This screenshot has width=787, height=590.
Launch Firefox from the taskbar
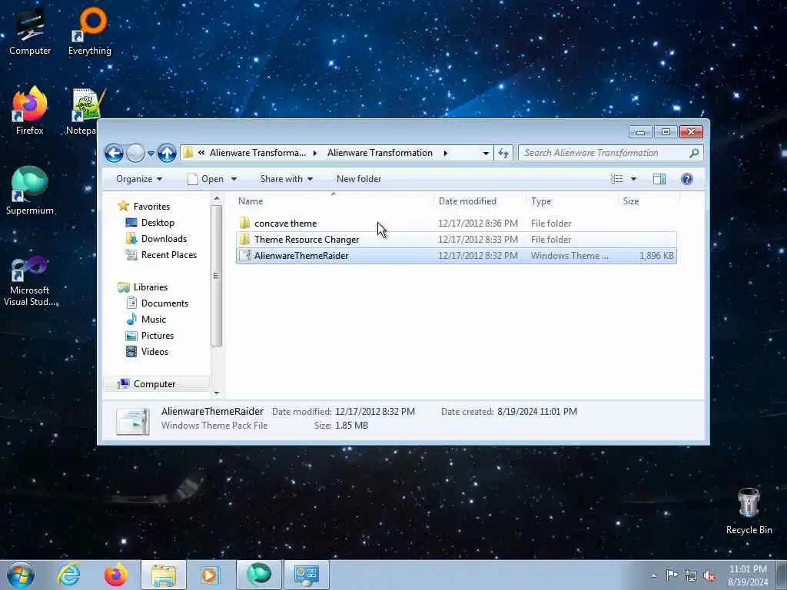116,575
